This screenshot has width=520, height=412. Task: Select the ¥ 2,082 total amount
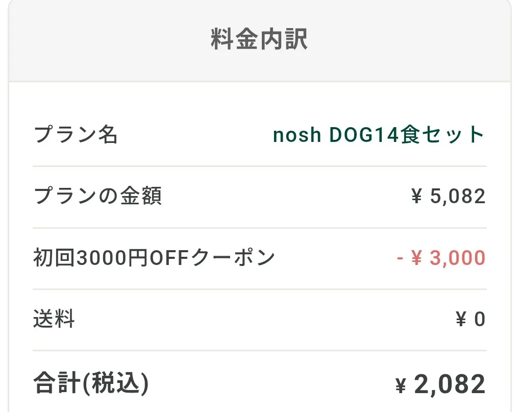(x=440, y=384)
